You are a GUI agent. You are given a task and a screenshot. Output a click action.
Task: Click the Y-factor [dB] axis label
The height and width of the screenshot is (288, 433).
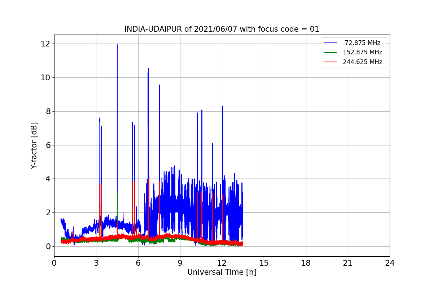34,145
